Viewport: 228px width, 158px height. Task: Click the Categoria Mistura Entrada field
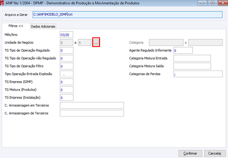192,58
